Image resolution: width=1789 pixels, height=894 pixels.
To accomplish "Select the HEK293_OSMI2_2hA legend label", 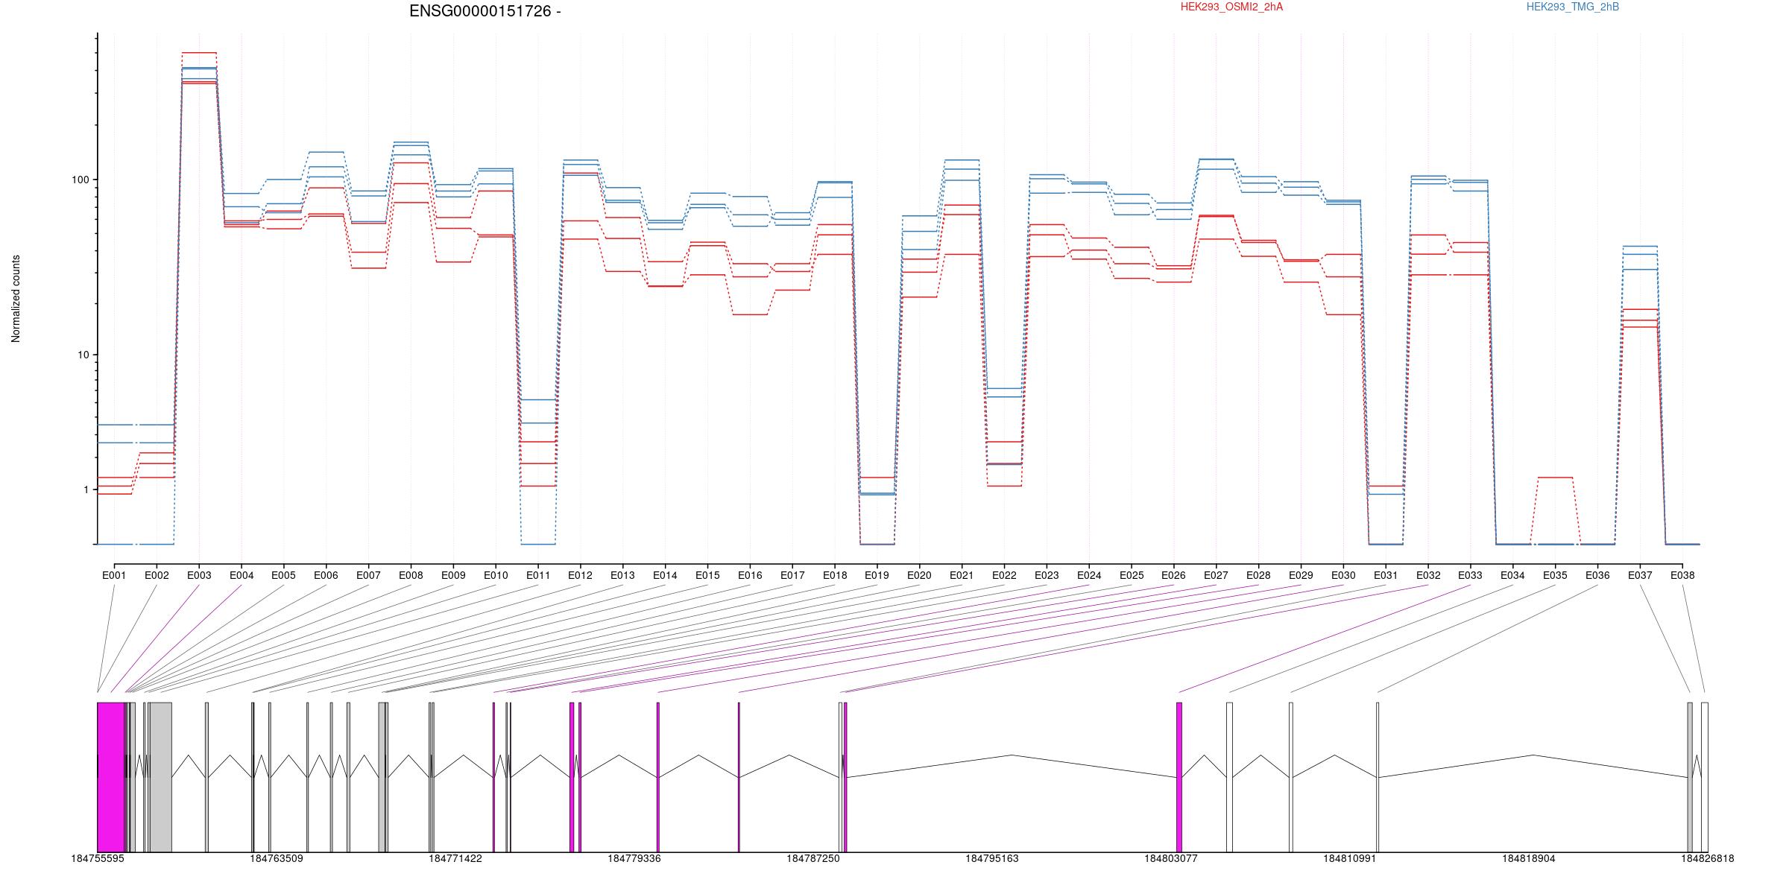I will (1231, 7).
